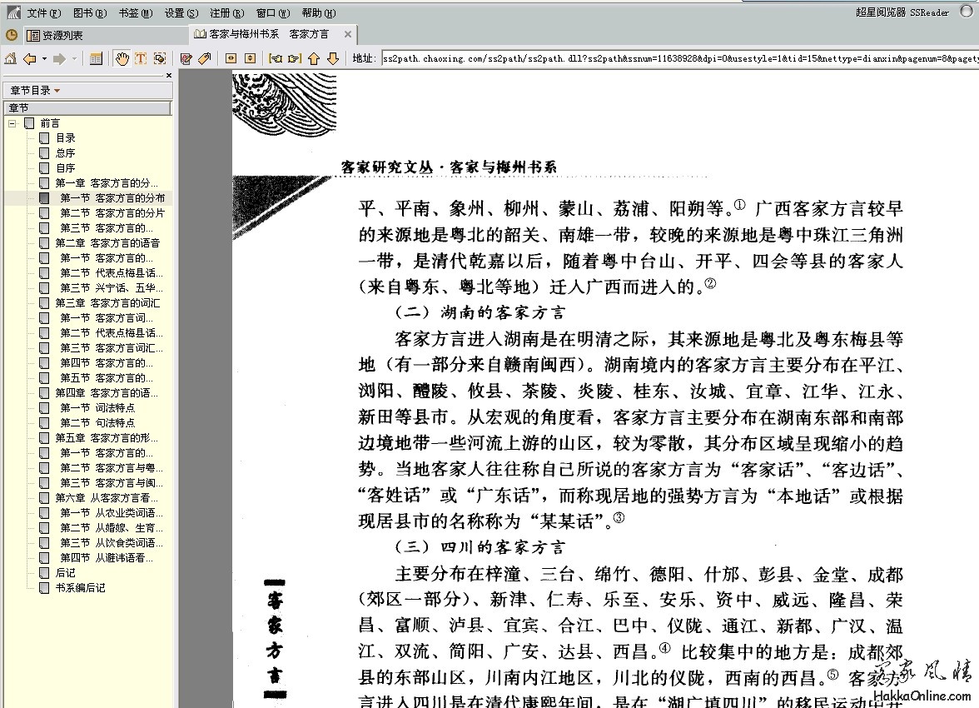Click the bookmark tag icon

tap(203, 58)
